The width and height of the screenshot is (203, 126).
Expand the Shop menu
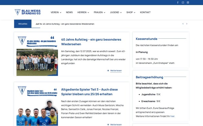(x=131, y=12)
